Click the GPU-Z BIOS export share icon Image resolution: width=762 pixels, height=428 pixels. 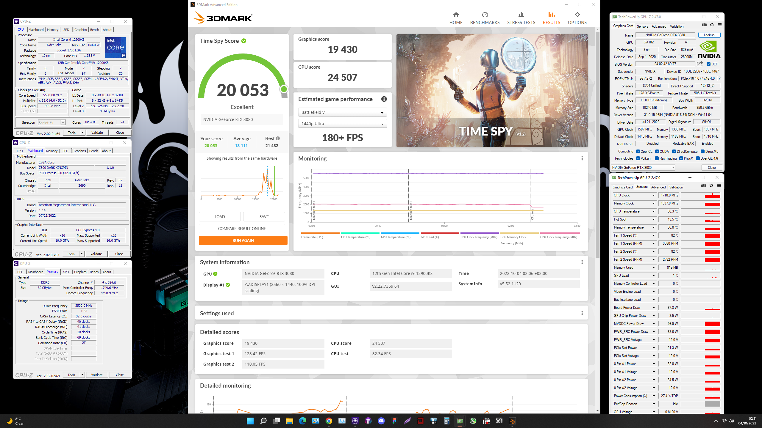(700, 64)
